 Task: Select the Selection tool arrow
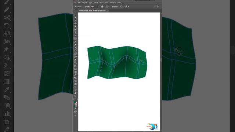pyautogui.click(x=75, y=15)
